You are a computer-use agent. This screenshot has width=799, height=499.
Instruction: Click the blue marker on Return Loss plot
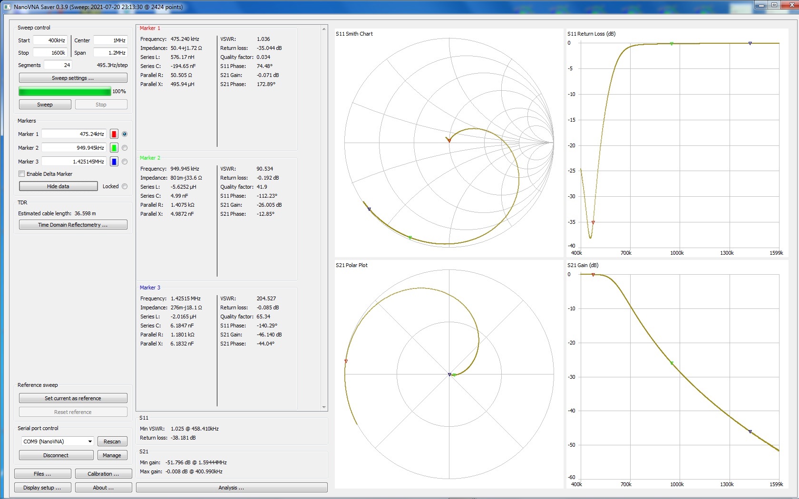coord(750,43)
